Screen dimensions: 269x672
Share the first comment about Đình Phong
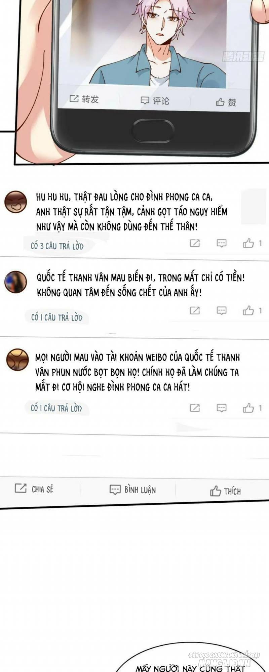click(x=195, y=243)
